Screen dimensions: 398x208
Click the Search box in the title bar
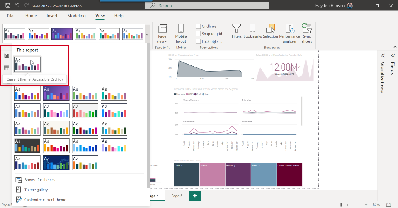coord(207,5)
